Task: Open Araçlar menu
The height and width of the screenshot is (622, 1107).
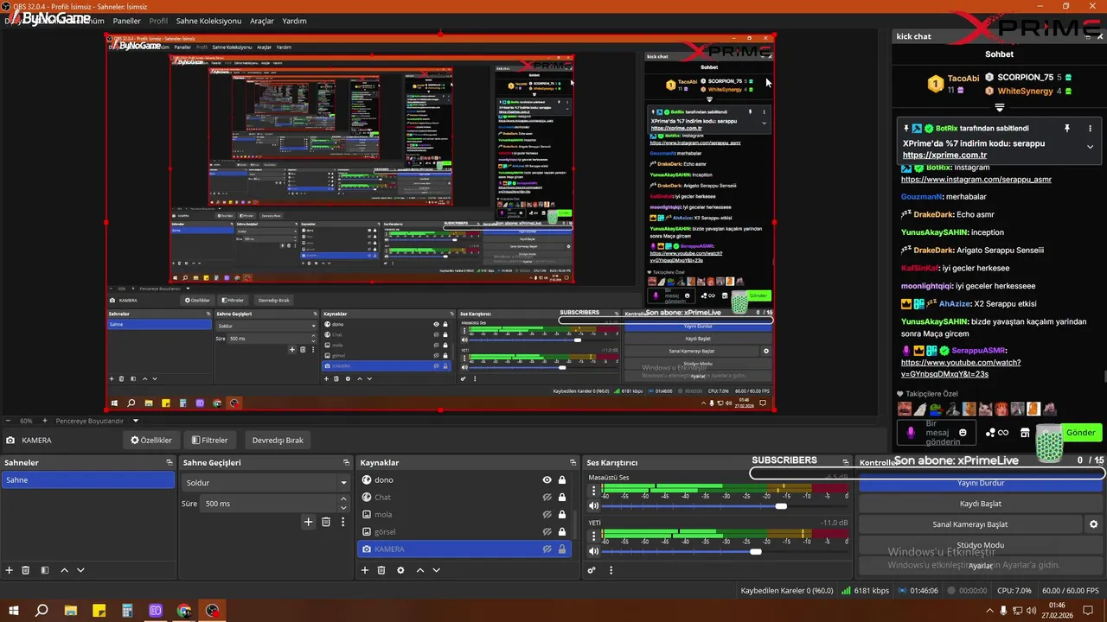Action: point(262,21)
